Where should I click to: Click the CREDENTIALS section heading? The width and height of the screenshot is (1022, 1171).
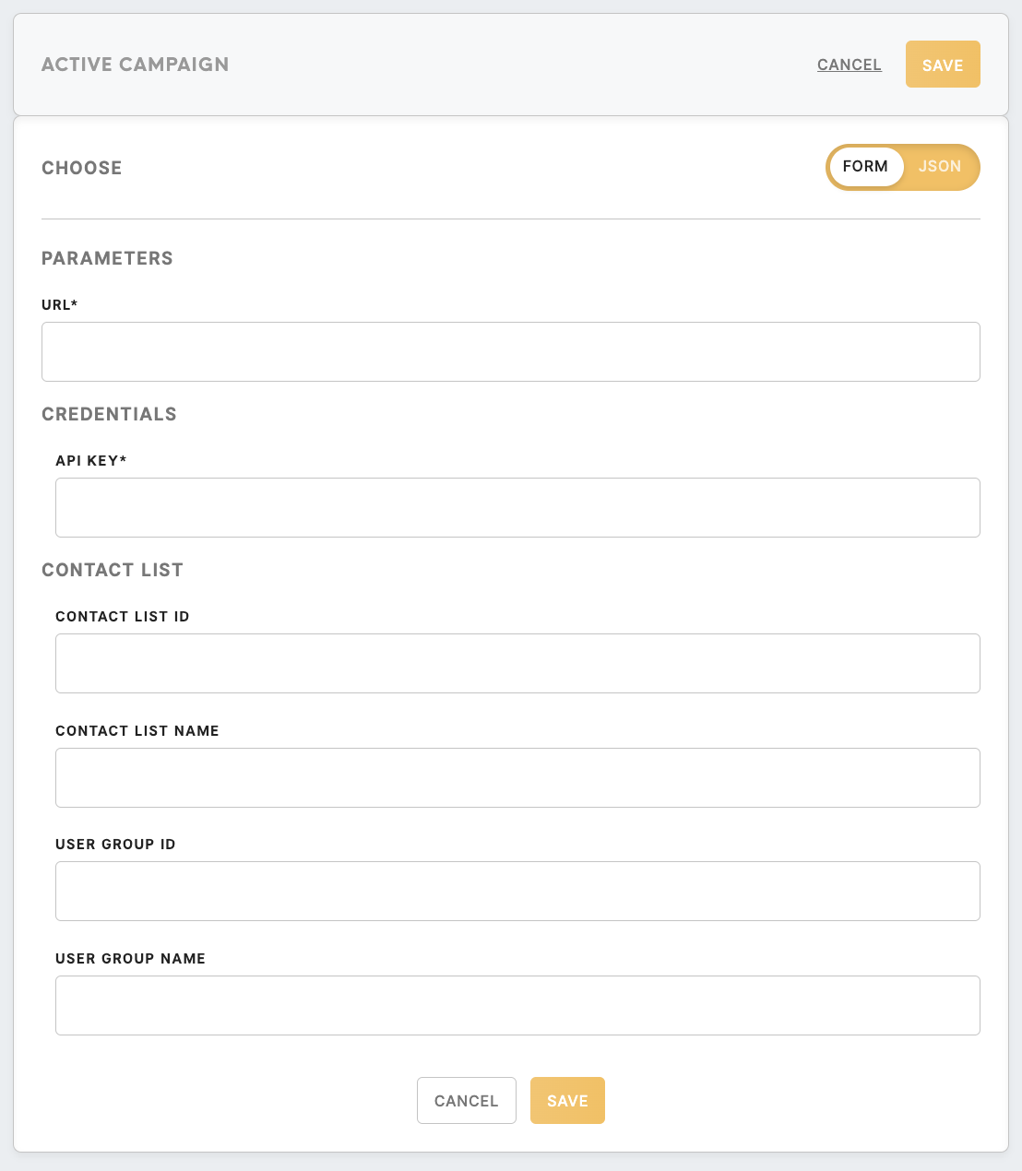pos(109,414)
